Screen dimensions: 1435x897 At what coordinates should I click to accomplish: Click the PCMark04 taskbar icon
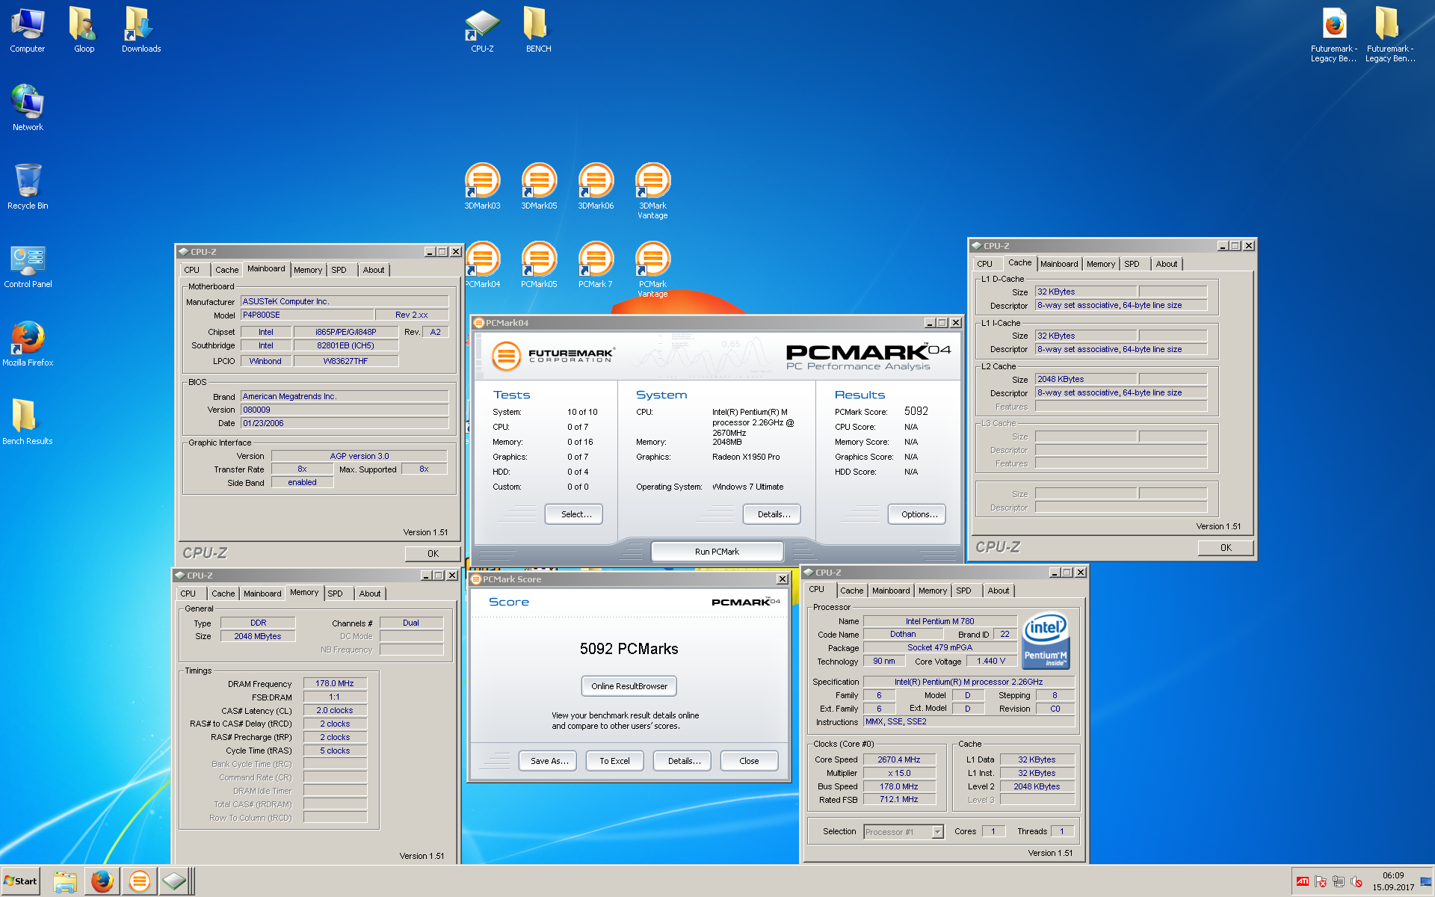click(139, 881)
